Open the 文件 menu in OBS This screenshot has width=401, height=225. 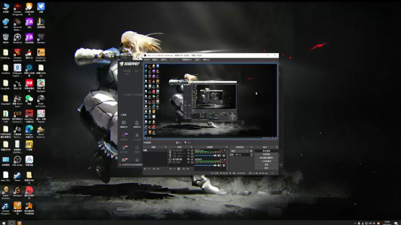tap(146, 59)
